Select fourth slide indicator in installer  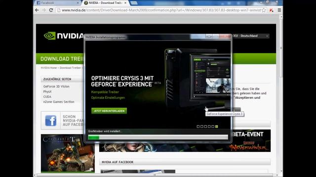pyautogui.click(x=209, y=126)
